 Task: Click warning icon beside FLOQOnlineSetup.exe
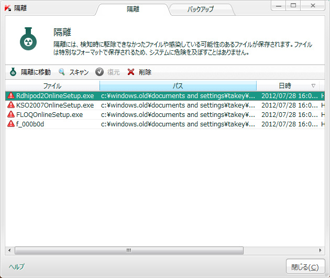11,114
